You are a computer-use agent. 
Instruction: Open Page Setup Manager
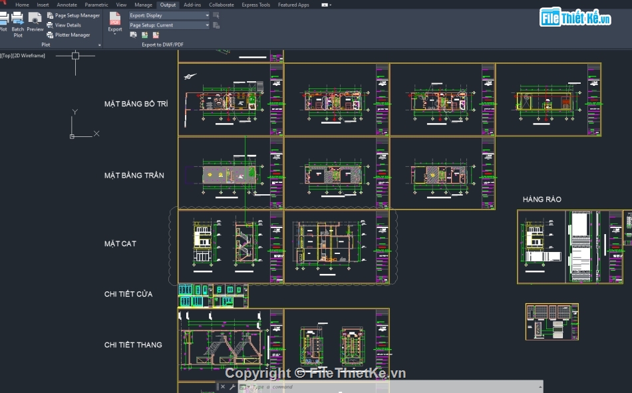click(73, 15)
